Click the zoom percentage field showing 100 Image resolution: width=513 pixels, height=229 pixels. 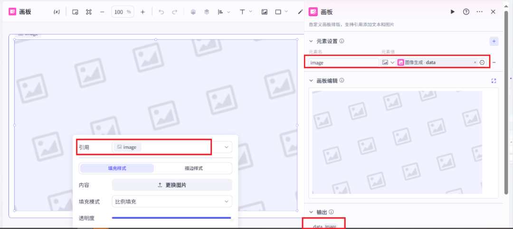(123, 12)
